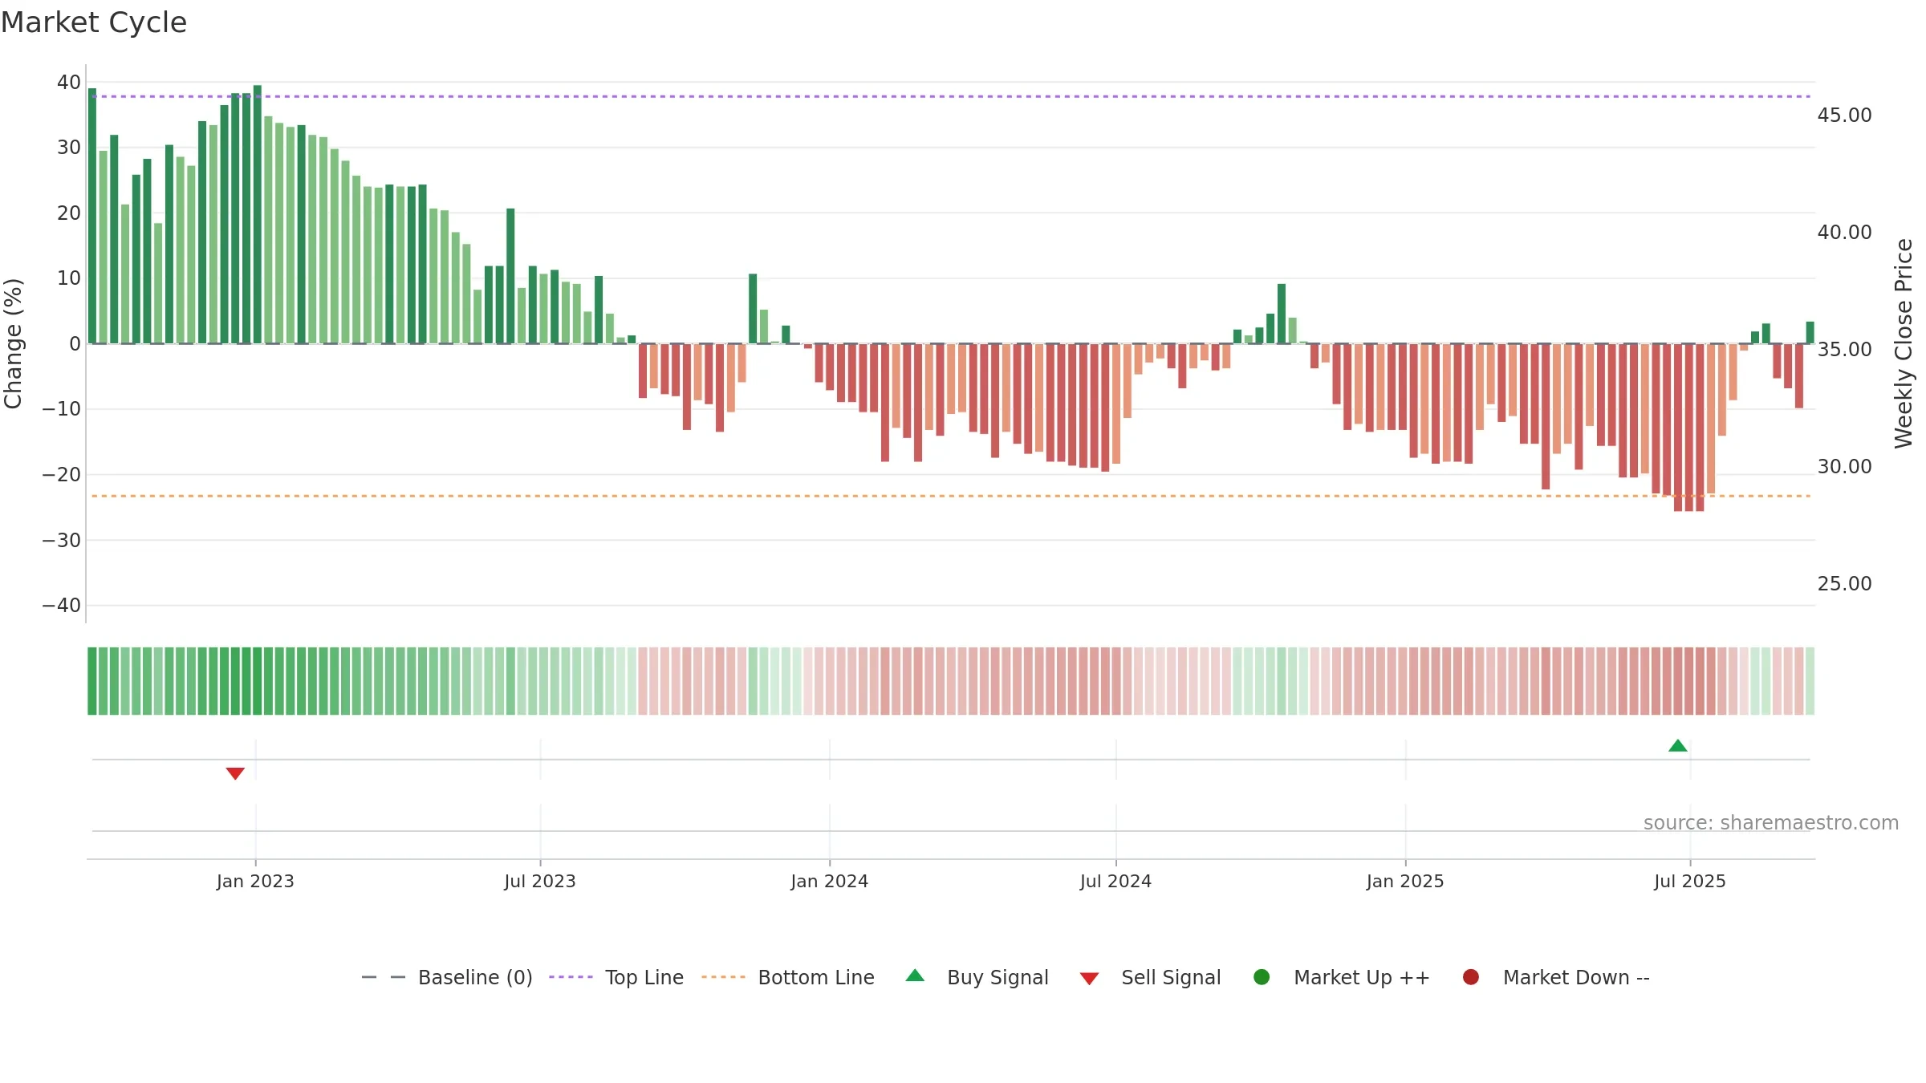Click the Jul 2025 axis label

(x=1690, y=881)
